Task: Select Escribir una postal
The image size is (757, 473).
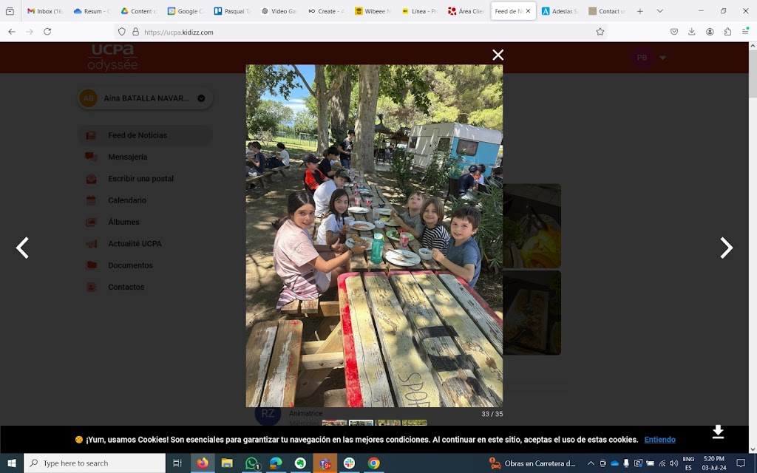Action: [x=140, y=179]
